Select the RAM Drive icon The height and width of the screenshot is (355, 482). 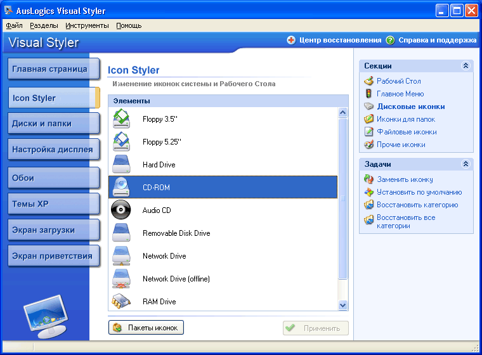click(x=121, y=302)
